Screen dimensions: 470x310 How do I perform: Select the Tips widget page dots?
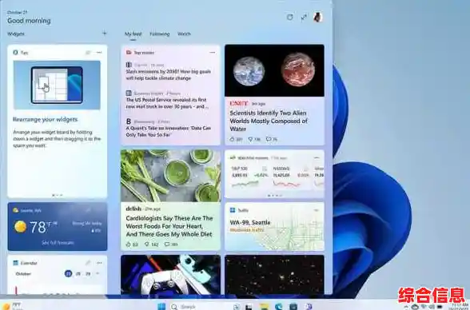[58, 195]
